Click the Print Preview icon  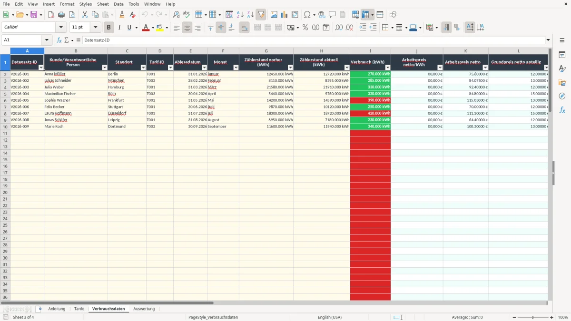[x=72, y=15]
